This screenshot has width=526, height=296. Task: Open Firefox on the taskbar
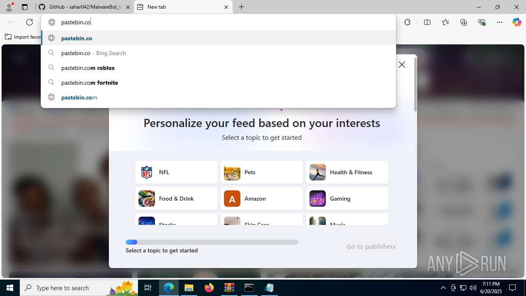tap(209, 288)
